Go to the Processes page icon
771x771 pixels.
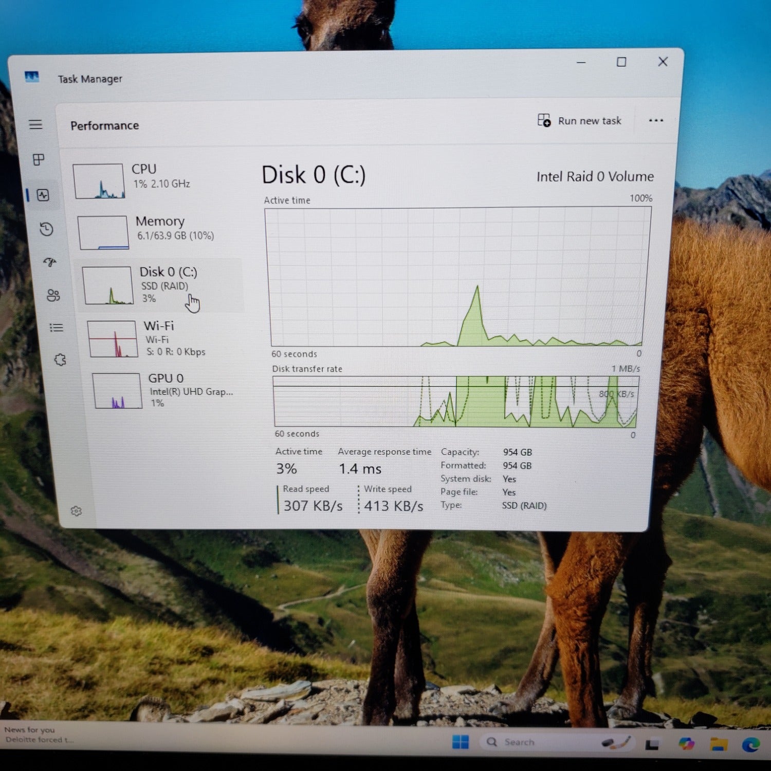coord(39,160)
